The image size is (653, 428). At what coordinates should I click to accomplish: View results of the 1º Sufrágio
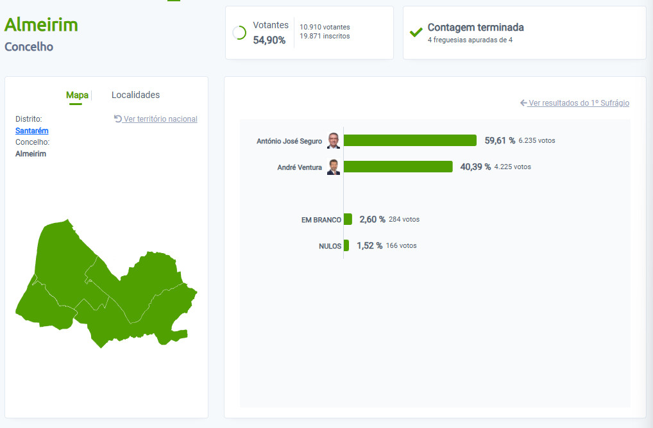[579, 103]
